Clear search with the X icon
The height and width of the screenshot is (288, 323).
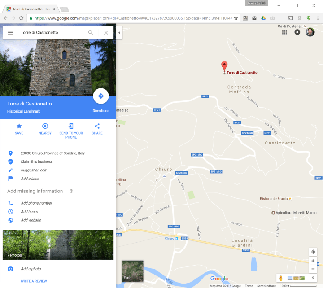[106, 33]
